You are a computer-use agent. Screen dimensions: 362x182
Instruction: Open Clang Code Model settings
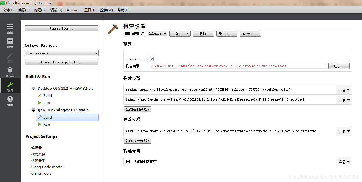click(x=47, y=167)
